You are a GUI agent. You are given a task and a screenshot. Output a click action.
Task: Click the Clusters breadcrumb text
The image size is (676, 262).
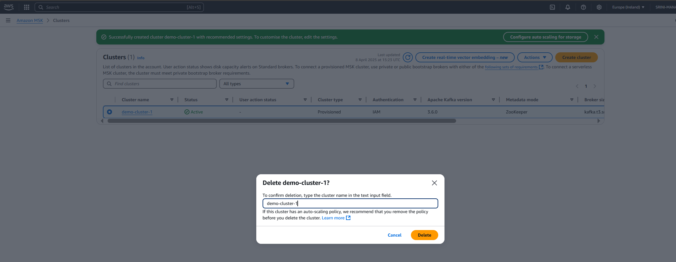[x=61, y=20]
